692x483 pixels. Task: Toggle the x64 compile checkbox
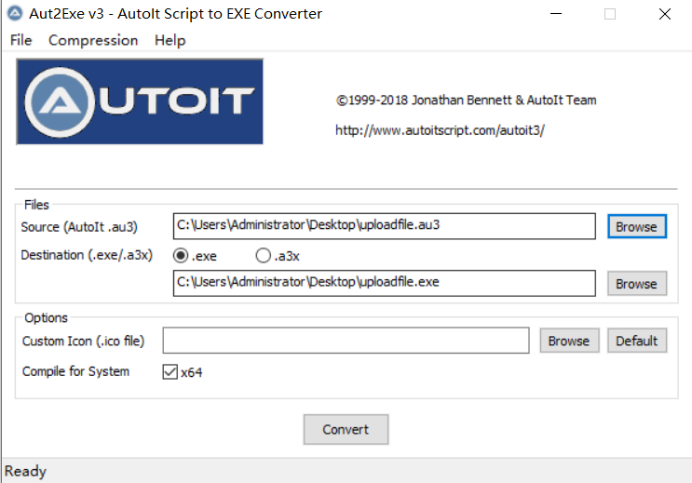tap(170, 372)
